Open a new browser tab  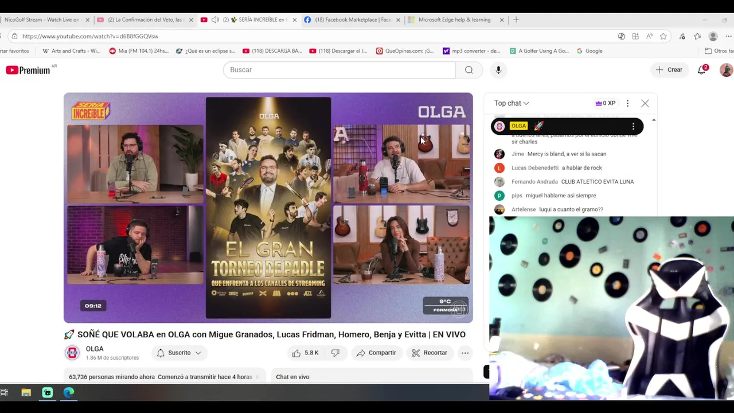516,20
